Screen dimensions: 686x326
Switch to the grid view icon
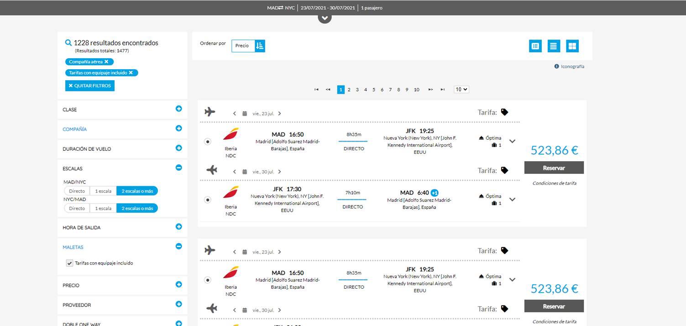572,46
